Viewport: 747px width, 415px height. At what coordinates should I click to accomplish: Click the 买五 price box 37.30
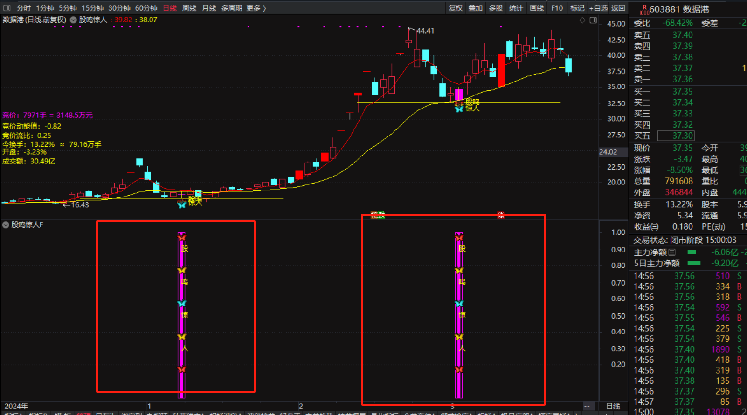click(676, 136)
